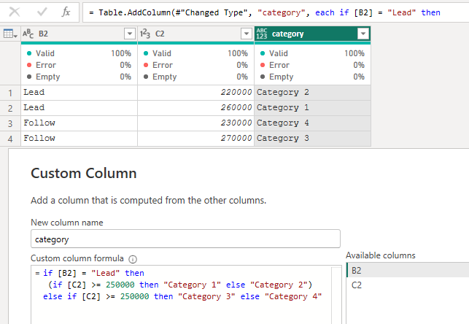Select row number 1
The width and height of the screenshot is (469, 324).
tap(10, 93)
